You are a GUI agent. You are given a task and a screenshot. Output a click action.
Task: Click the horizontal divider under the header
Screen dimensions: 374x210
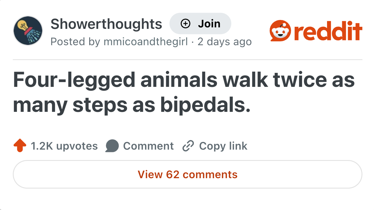[187, 60]
